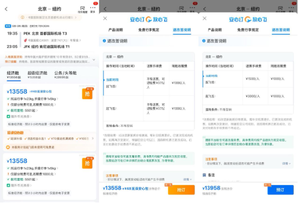Close the right 安心订放心飞 popup with X
The height and width of the screenshot is (203, 298).
(204, 18)
